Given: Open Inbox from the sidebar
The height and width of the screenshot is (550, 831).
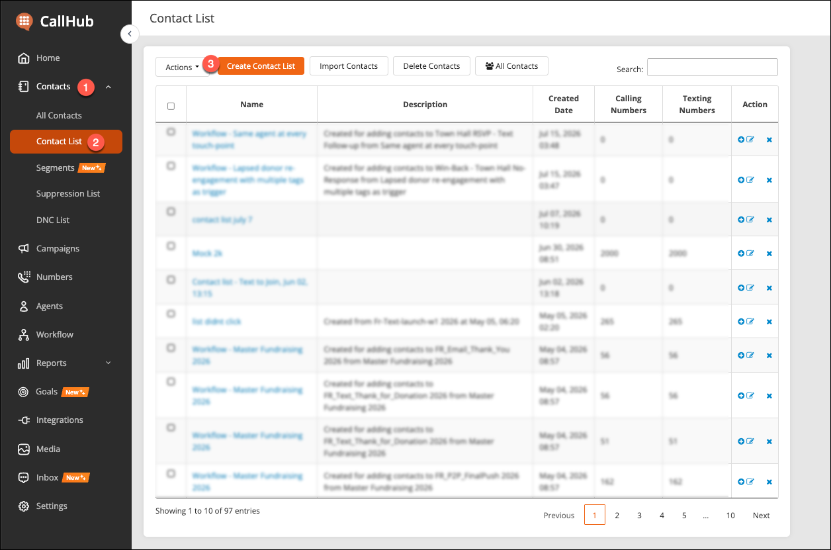Looking at the screenshot, I should click(47, 477).
